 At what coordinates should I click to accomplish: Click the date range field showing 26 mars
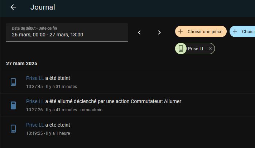[x=67, y=32]
